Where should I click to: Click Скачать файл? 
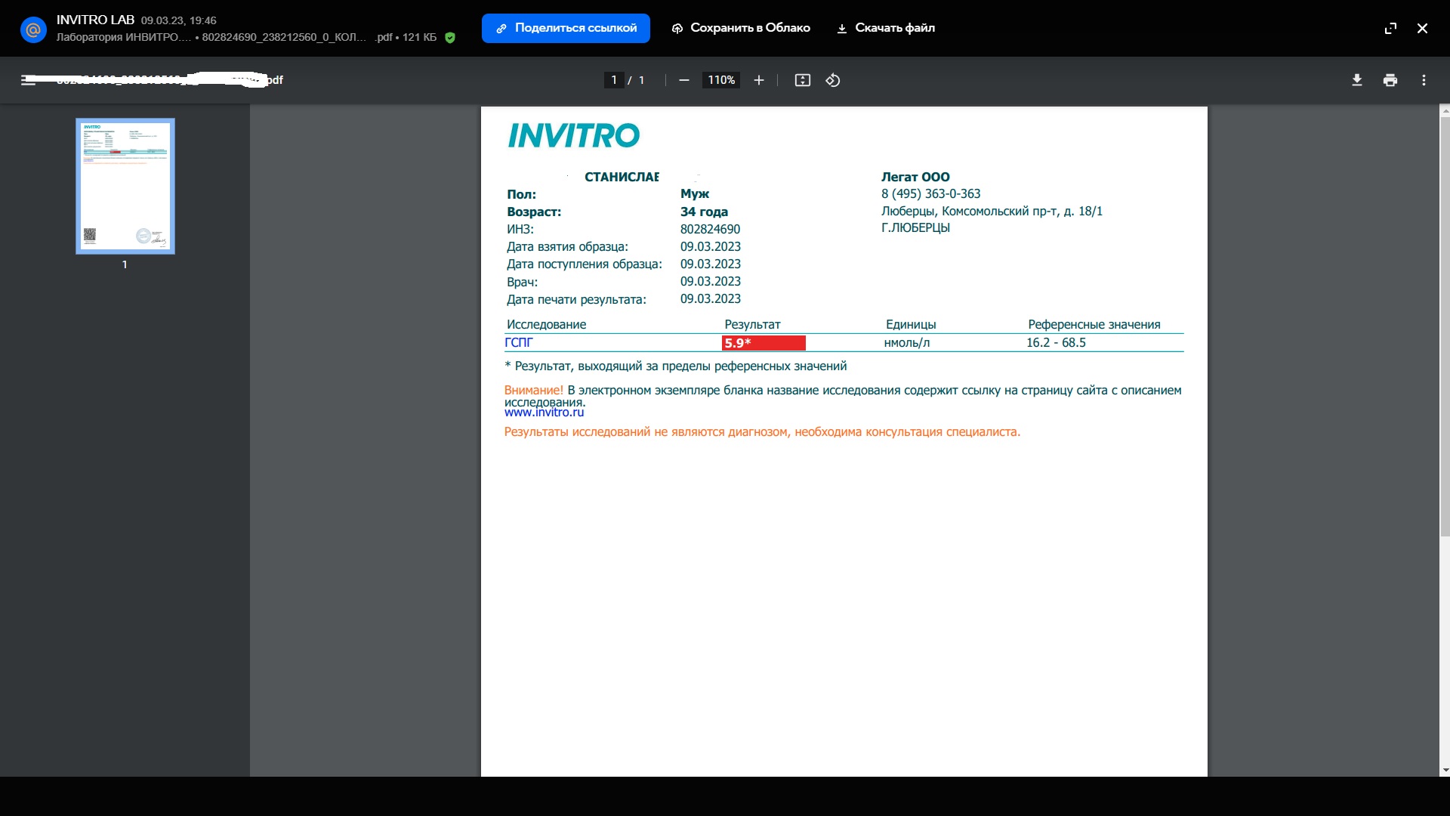tap(886, 28)
